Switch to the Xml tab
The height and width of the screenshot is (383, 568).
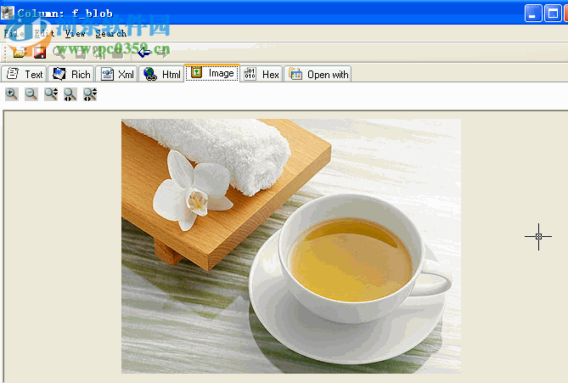116,74
